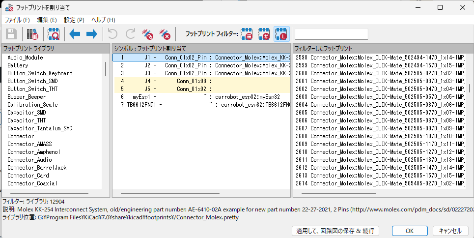
Task: Click the save footprint associations icon
Action: (11, 34)
